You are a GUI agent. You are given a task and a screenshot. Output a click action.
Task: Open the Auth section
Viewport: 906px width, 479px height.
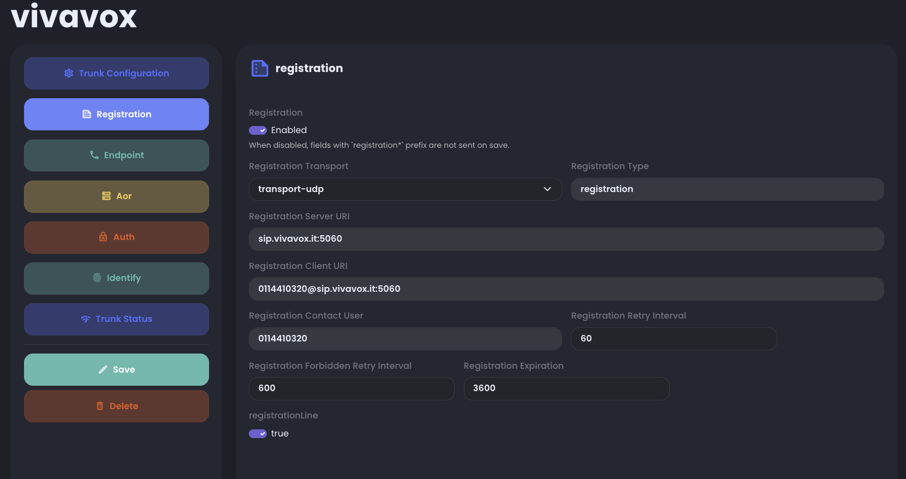pyautogui.click(x=116, y=237)
